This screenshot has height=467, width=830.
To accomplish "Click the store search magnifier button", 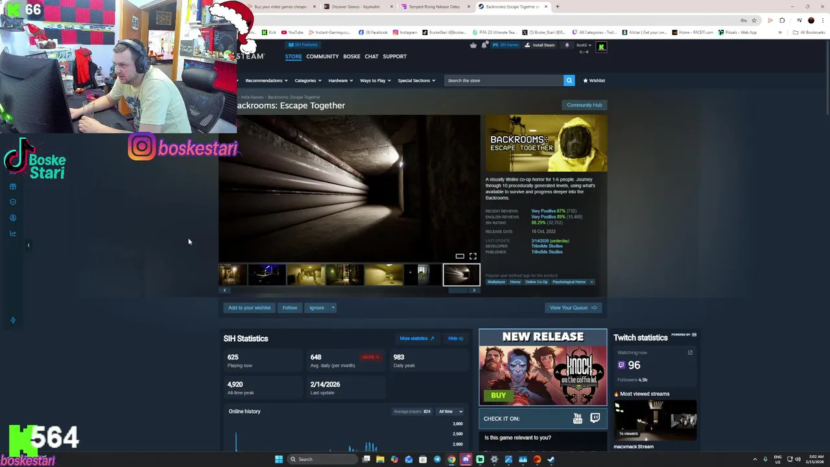I will tap(569, 80).
